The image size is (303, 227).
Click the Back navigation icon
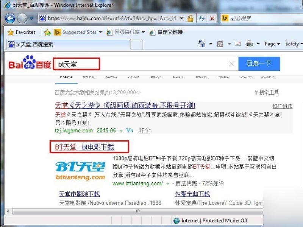pos(10,18)
